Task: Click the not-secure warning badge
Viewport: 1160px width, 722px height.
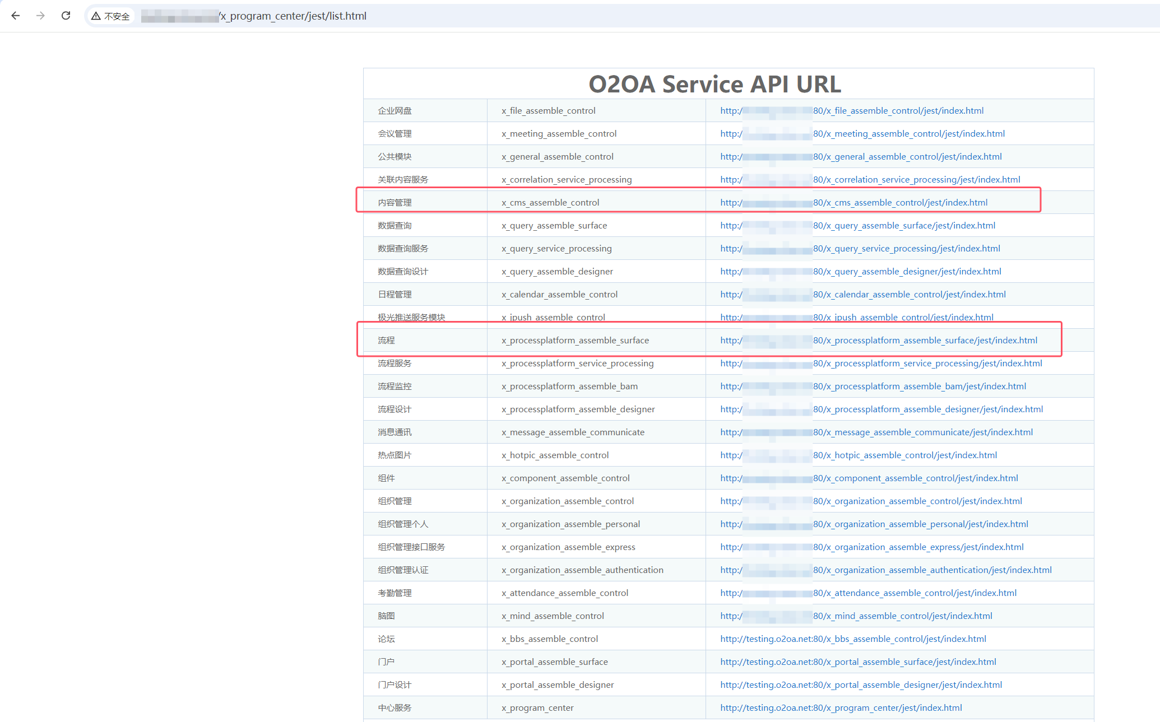Action: 111,16
